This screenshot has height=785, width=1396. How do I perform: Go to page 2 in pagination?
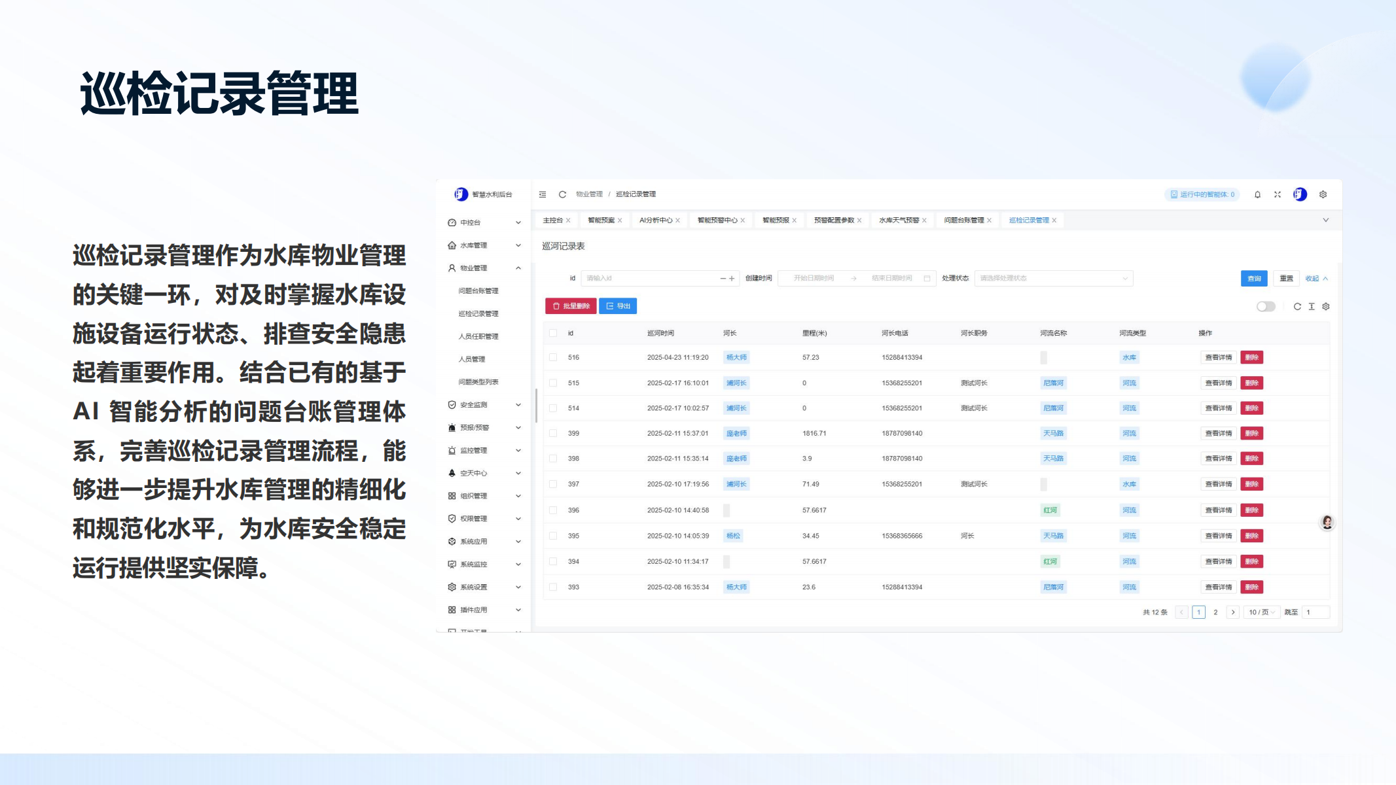pyautogui.click(x=1215, y=612)
